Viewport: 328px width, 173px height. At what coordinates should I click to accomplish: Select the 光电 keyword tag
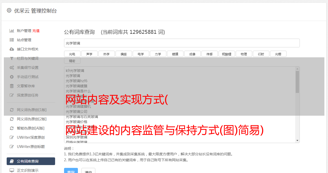point(72,54)
